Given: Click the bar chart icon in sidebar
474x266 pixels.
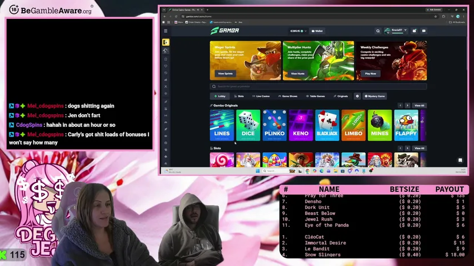Looking at the screenshot, I should click(166, 80).
